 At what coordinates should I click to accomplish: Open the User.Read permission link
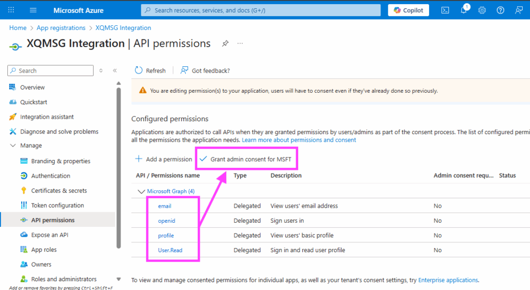point(170,250)
